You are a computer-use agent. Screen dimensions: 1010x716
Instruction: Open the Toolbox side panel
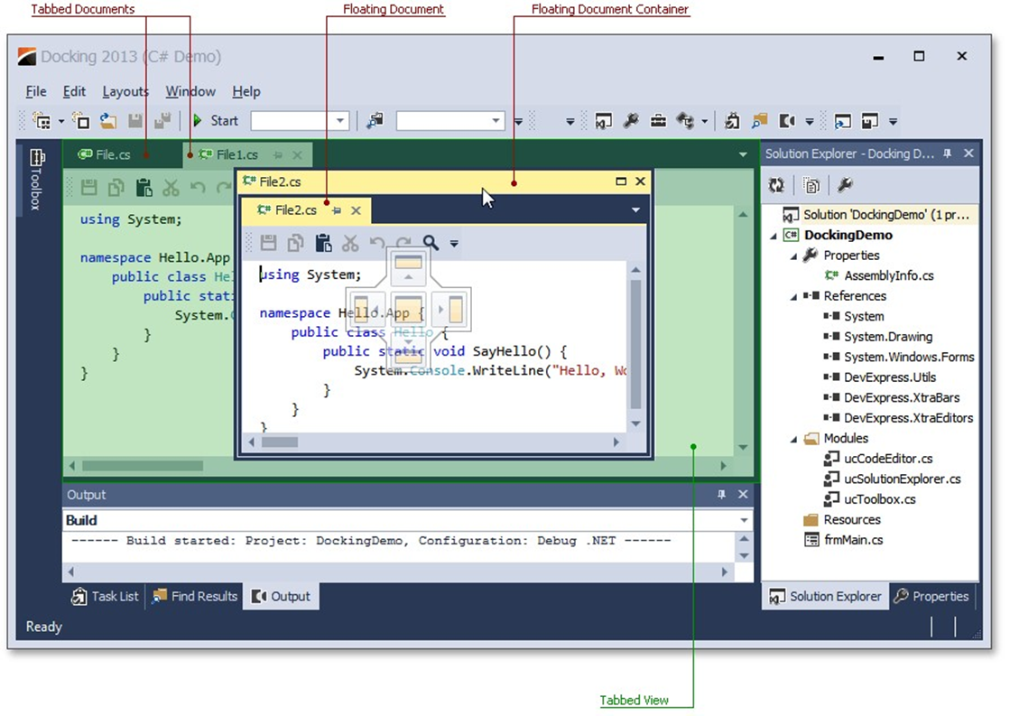pos(37,179)
